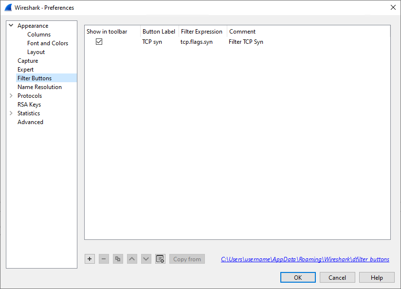Open the Capture preferences page
The height and width of the screenshot is (289, 401).
click(28, 61)
